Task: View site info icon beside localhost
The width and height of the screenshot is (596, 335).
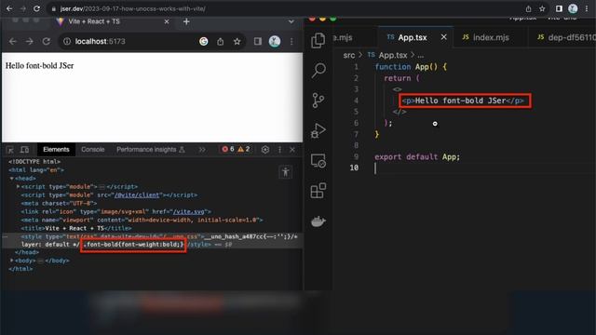Action: (67, 41)
